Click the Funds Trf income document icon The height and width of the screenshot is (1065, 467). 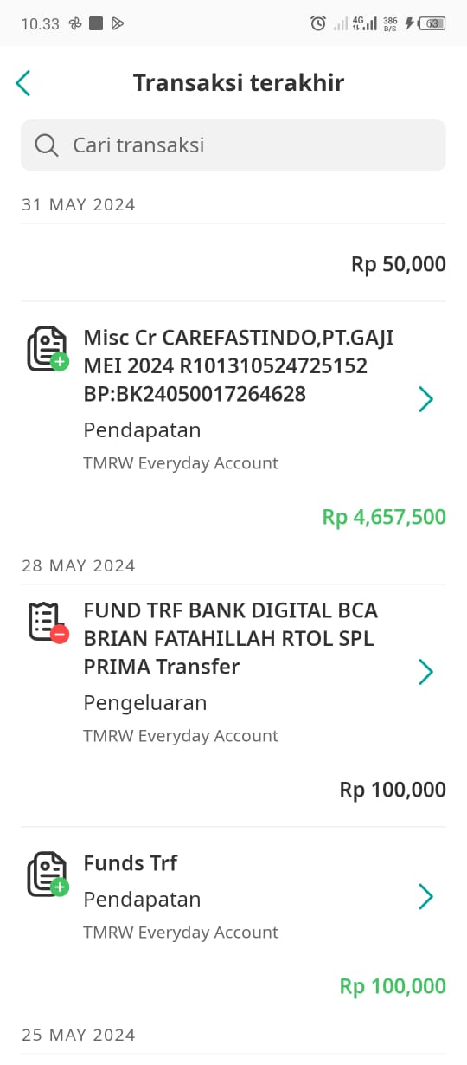tap(48, 875)
